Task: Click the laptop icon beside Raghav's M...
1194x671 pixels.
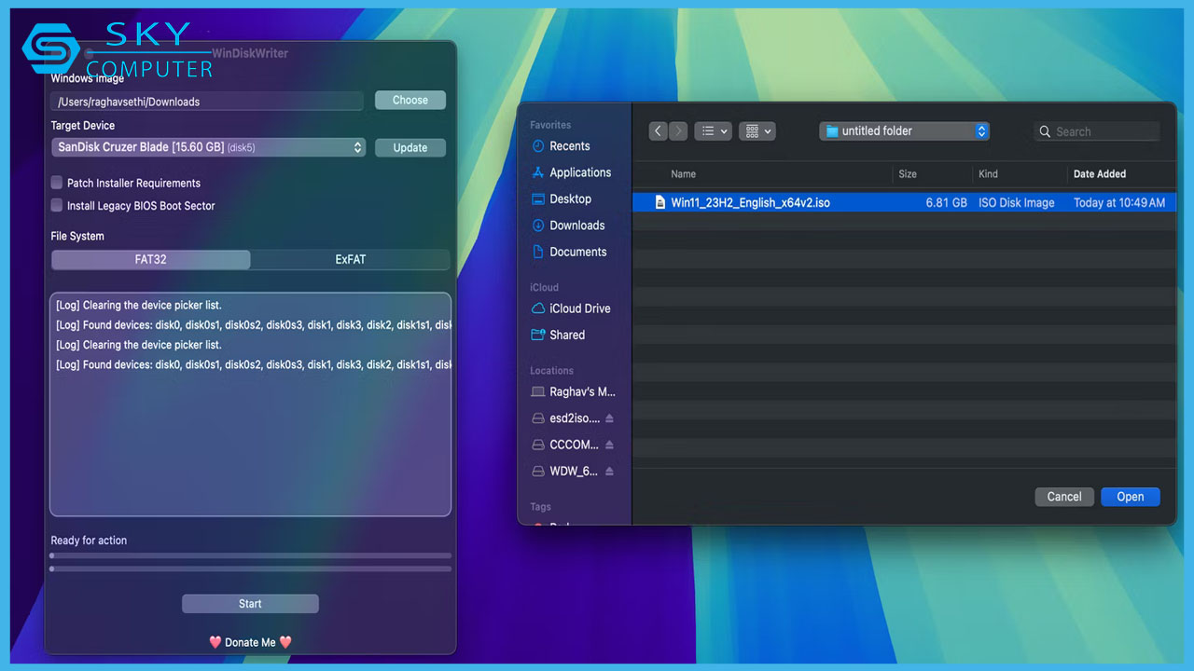Action: pyautogui.click(x=538, y=391)
